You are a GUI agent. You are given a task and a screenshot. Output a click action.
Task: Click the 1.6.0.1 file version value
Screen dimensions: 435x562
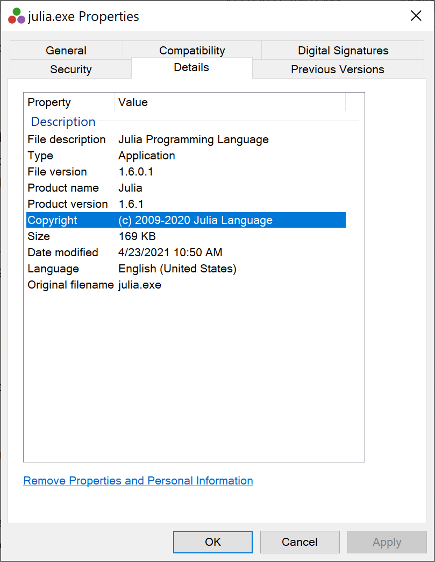click(x=136, y=172)
